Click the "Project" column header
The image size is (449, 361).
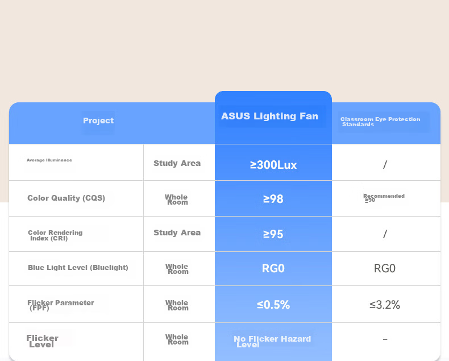pyautogui.click(x=98, y=121)
